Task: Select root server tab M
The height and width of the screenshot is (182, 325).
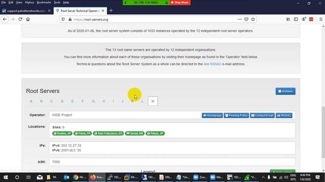Action: pyautogui.click(x=153, y=101)
